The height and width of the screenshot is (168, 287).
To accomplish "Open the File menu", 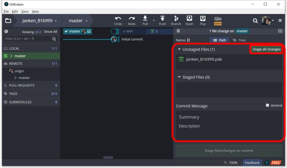I will pos(6,11).
